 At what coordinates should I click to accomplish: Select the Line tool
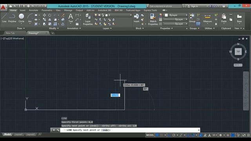click(x=4, y=18)
